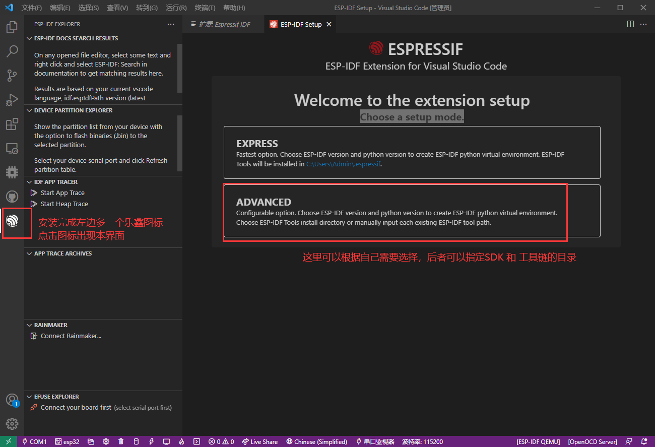The image size is (655, 447).
Task: Switch to the 扩展 Espressif IDF tab
Action: coord(223,24)
